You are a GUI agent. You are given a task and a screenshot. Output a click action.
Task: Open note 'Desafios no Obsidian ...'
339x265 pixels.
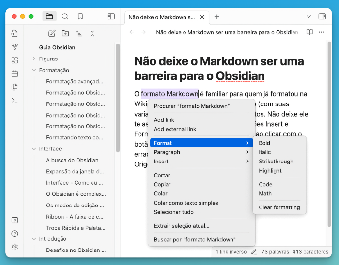76,250
